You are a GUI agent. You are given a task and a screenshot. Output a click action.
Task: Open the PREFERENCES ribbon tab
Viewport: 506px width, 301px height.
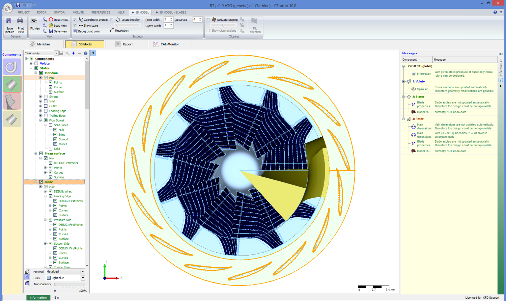coord(100,12)
